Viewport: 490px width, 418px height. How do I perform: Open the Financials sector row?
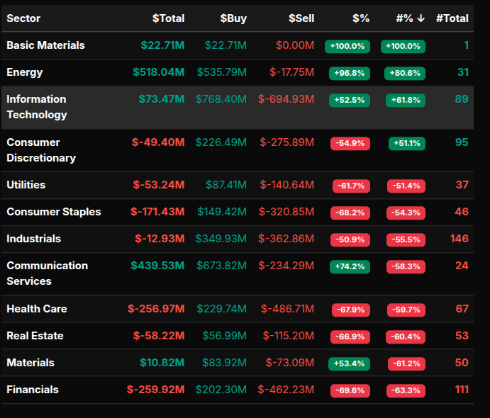[33, 390]
